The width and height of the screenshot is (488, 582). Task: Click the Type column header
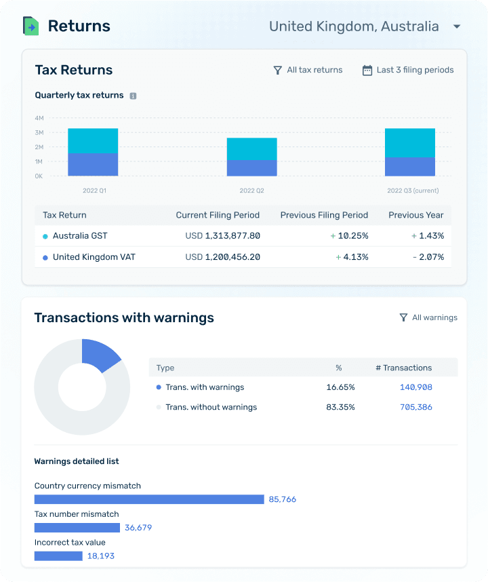click(x=165, y=368)
